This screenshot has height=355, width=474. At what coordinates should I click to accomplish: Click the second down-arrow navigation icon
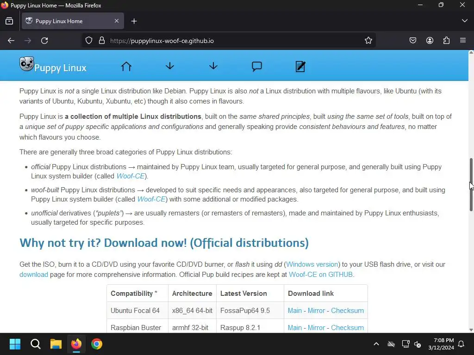click(x=213, y=66)
